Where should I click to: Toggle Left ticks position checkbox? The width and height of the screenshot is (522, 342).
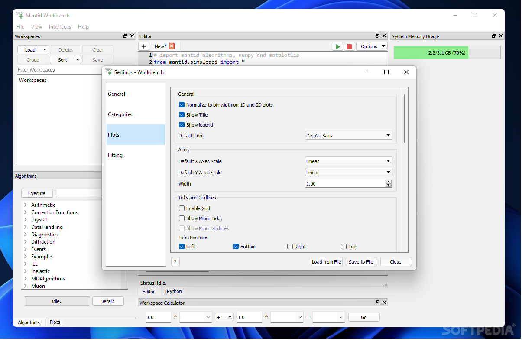tap(182, 247)
